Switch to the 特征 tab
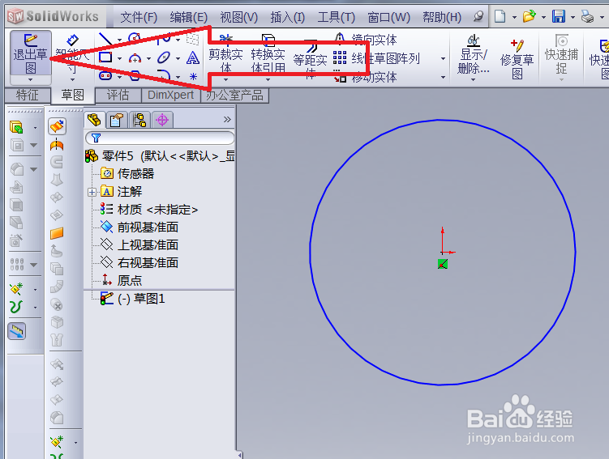 pos(28,95)
